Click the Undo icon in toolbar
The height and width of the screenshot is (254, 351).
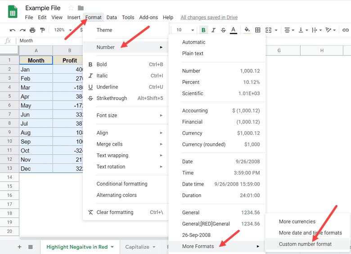13,30
